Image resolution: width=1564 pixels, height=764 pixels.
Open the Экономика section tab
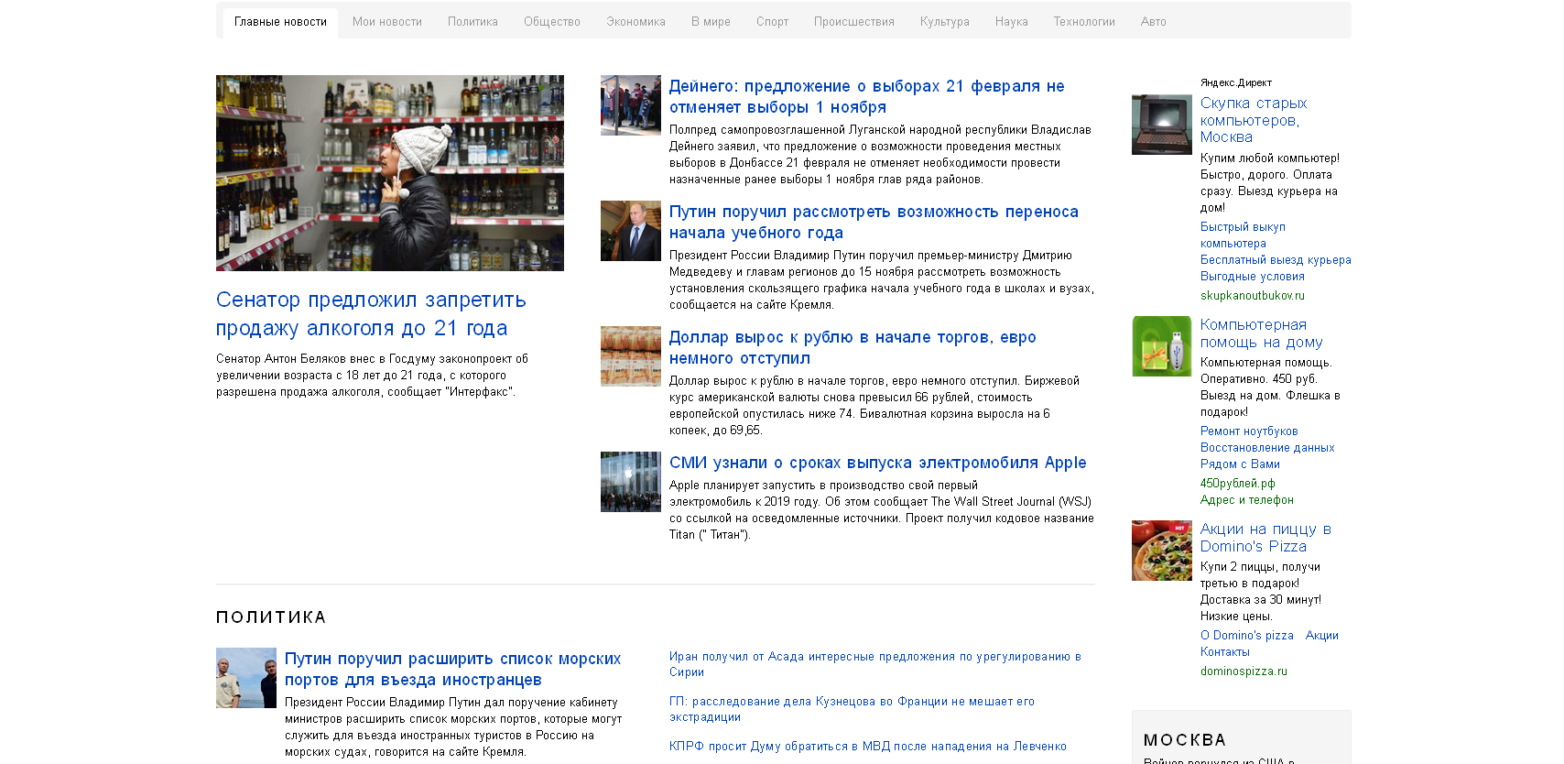pyautogui.click(x=635, y=22)
